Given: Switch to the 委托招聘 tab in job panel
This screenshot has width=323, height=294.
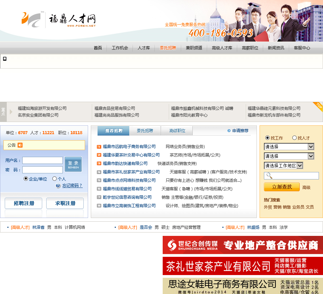Looking at the screenshot, I should click(145, 130).
